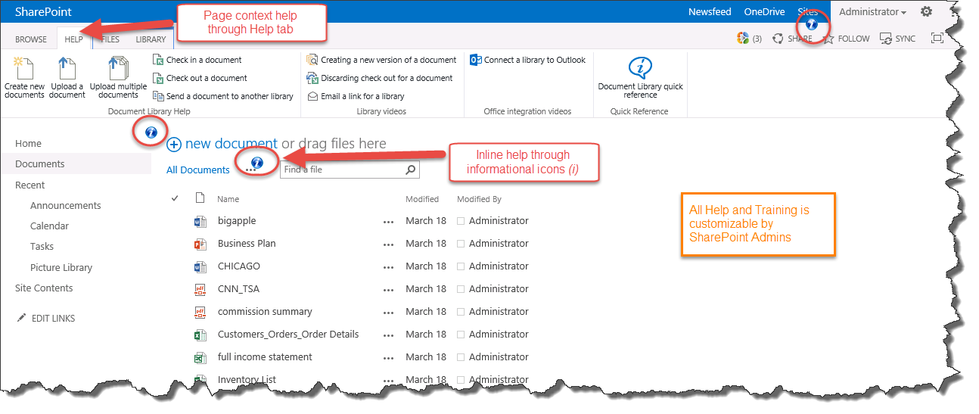Image resolution: width=979 pixels, height=414 pixels.
Task: Open the views ellipsis next to All Documents
Action: pyautogui.click(x=250, y=171)
